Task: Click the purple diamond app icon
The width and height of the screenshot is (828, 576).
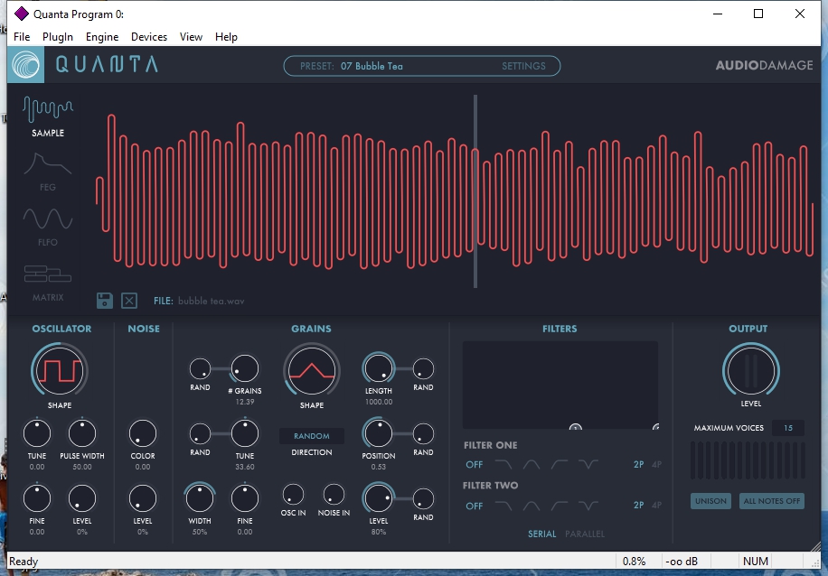Action: tap(21, 14)
